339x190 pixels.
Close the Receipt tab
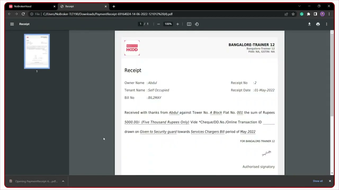106,6
